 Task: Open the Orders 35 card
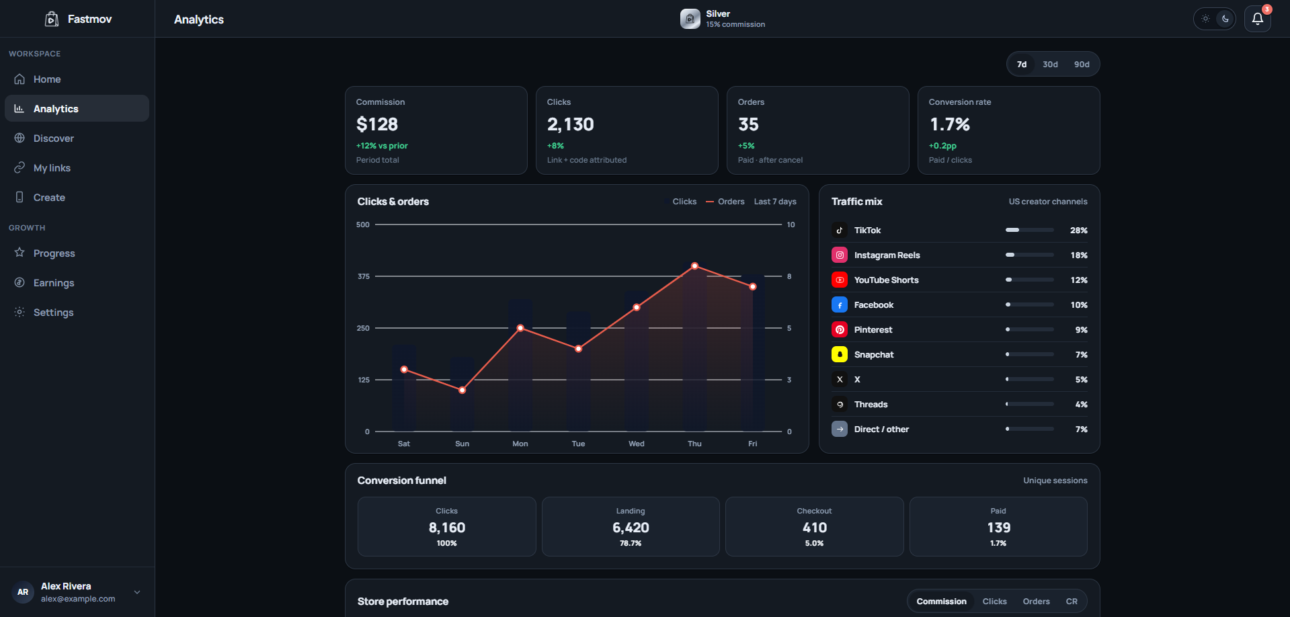pyautogui.click(x=818, y=130)
